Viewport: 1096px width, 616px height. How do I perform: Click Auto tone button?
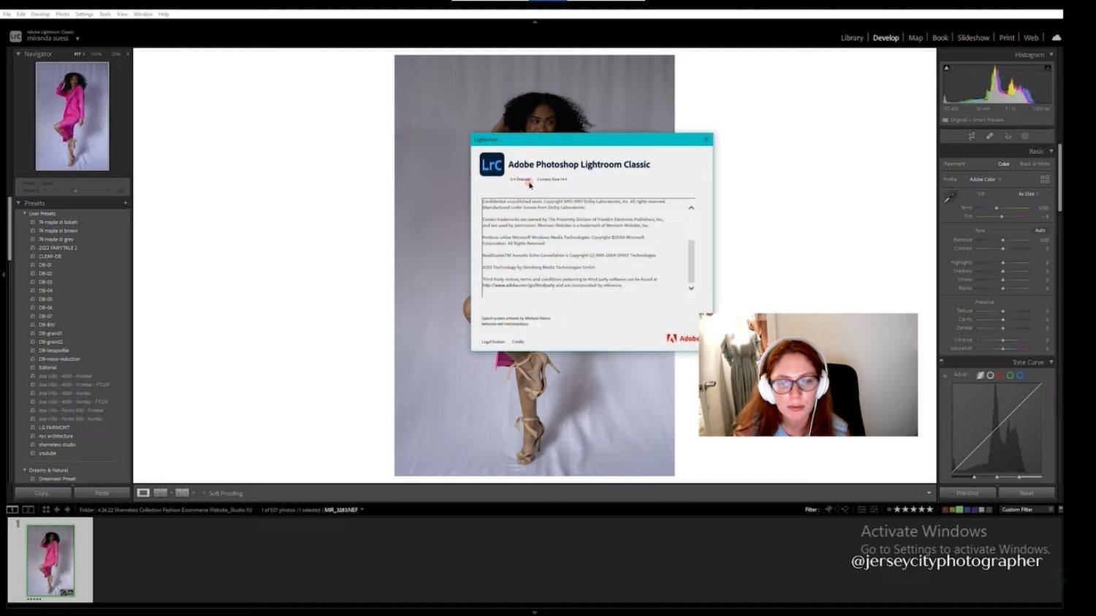(1040, 230)
